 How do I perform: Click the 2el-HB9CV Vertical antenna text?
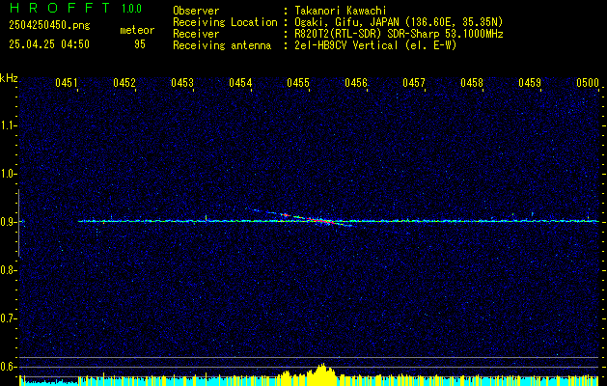tap(375, 45)
